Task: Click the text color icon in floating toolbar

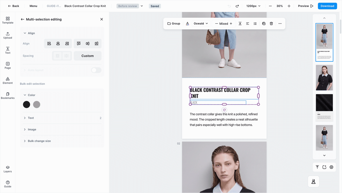Action: [187, 24]
